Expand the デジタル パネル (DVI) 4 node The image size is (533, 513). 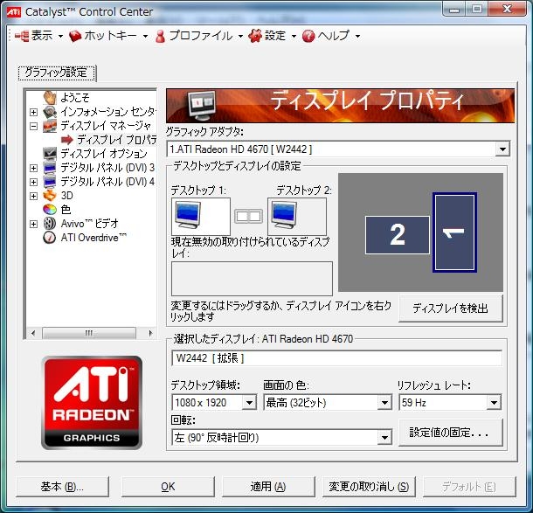pos(33,182)
